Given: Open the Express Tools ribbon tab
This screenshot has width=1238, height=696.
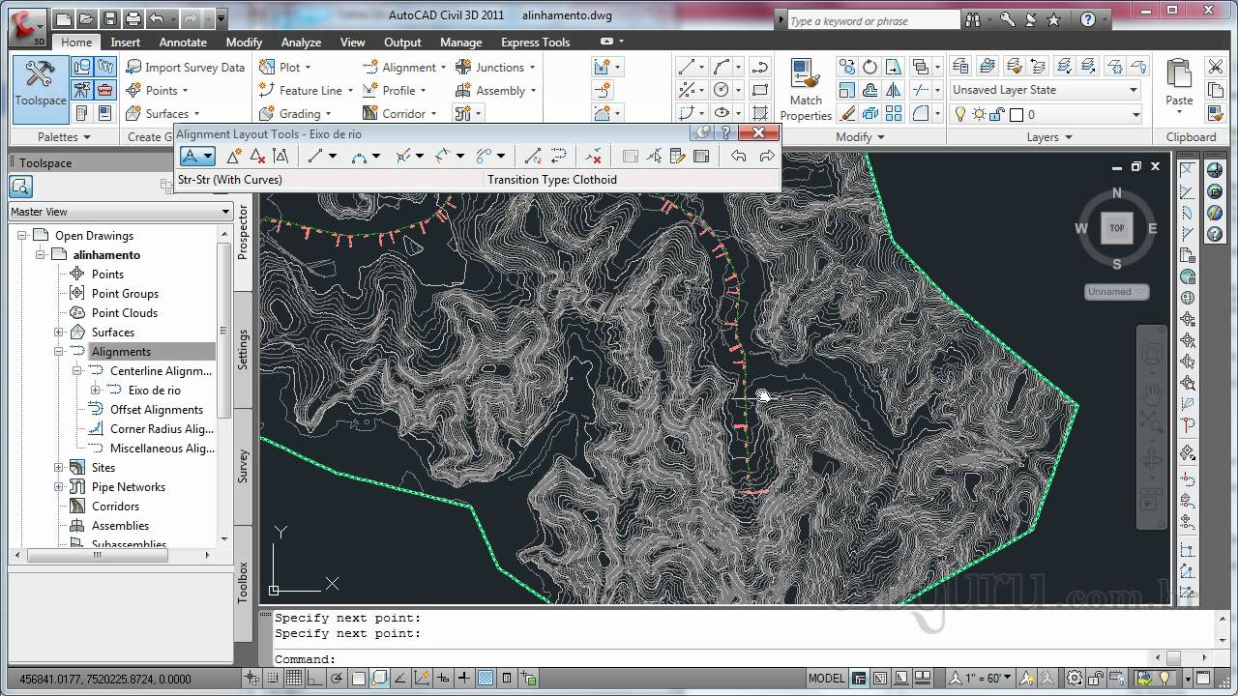Looking at the screenshot, I should (535, 42).
